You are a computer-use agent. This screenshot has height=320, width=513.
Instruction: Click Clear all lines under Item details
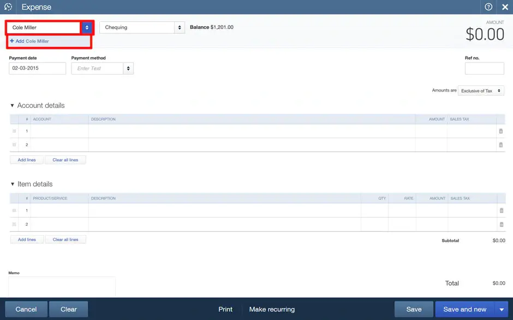(65, 239)
